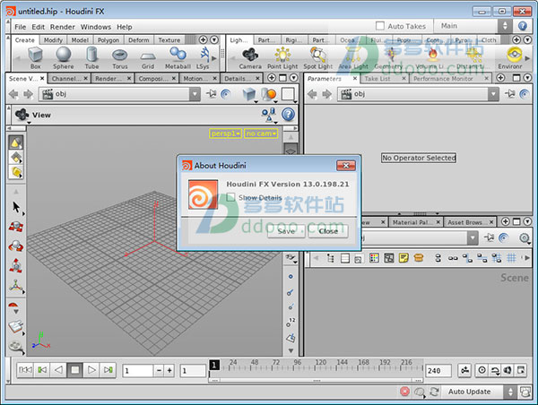Switch to the Deform shelf tab
Screen dimensions: 538x405
pyautogui.click(x=139, y=40)
